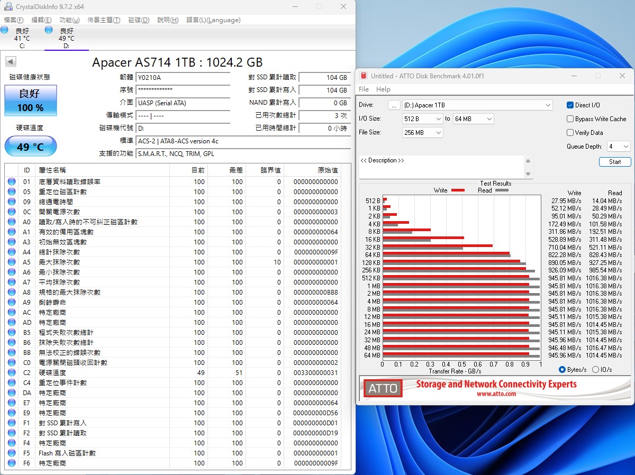Open www.atto.com link in banner
This screenshot has height=475, width=635.
click(x=496, y=394)
